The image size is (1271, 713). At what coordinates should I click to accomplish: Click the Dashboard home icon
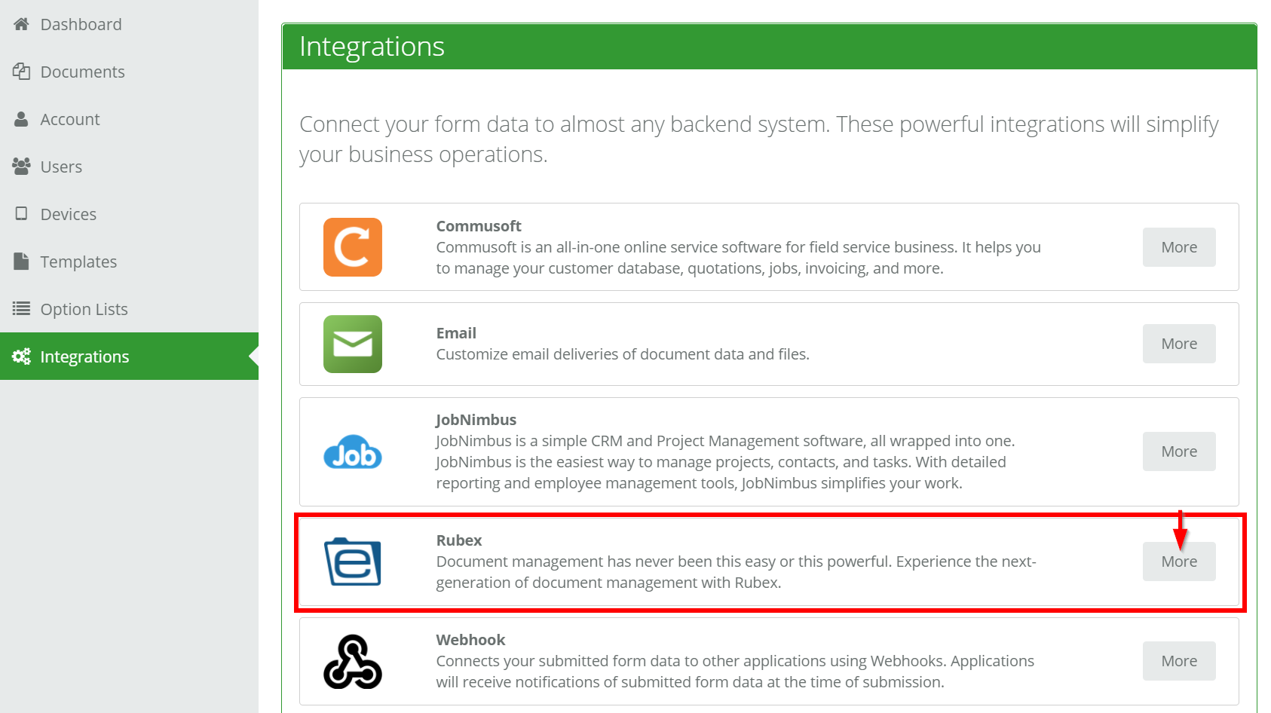pyautogui.click(x=21, y=24)
